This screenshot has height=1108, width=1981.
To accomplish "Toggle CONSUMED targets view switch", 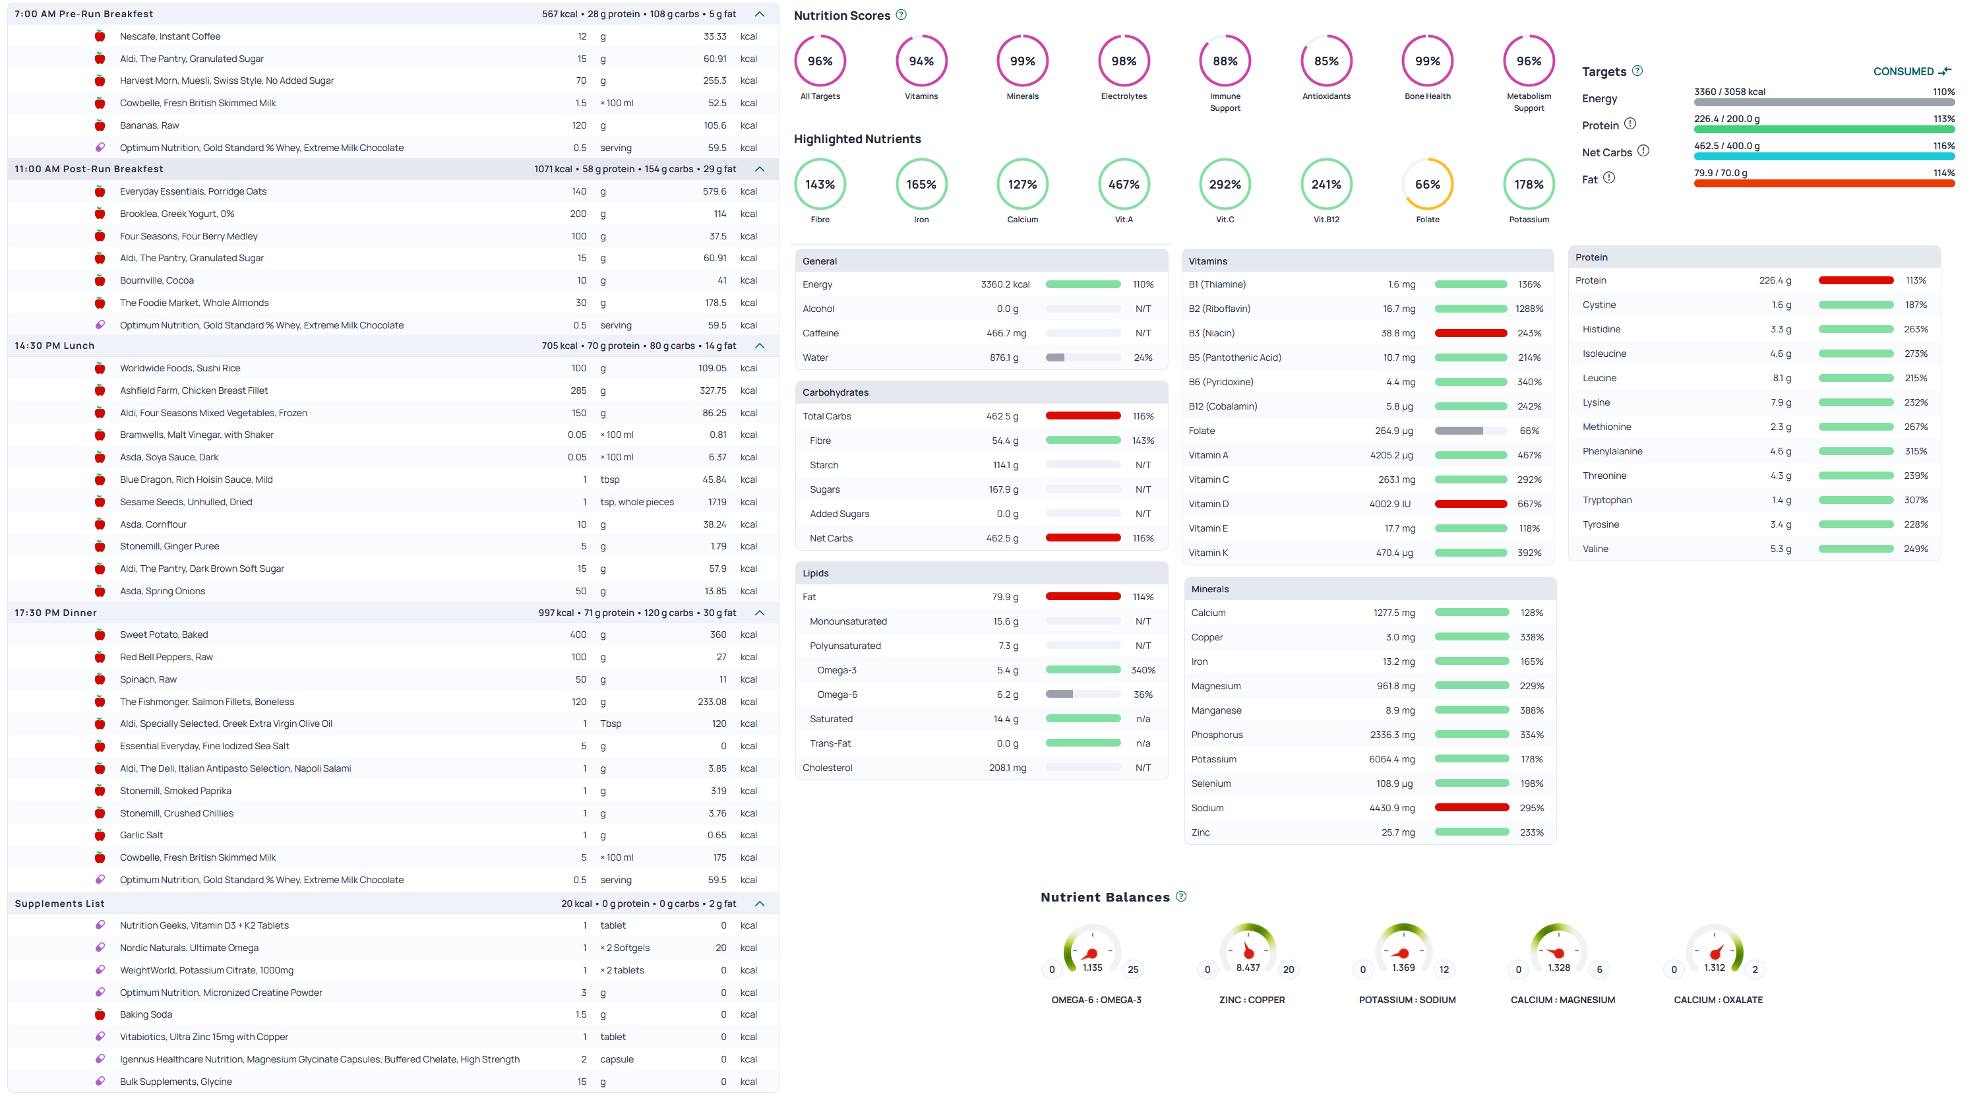I will (1912, 71).
